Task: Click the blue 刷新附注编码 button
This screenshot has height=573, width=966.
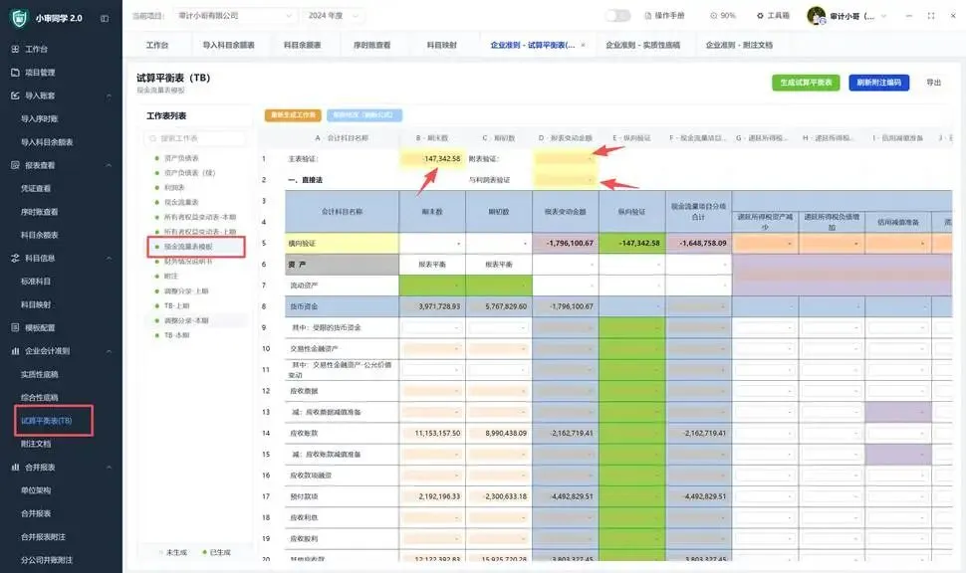Action: (x=878, y=83)
